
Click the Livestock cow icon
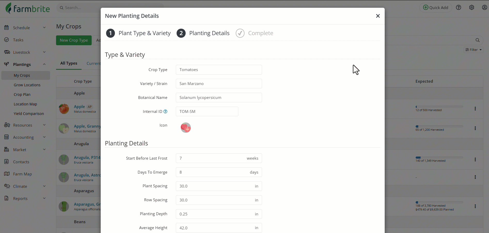[7, 52]
